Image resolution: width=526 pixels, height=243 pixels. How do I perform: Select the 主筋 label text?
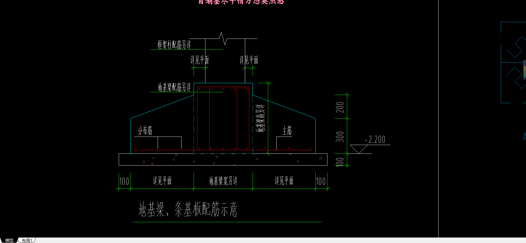click(287, 131)
